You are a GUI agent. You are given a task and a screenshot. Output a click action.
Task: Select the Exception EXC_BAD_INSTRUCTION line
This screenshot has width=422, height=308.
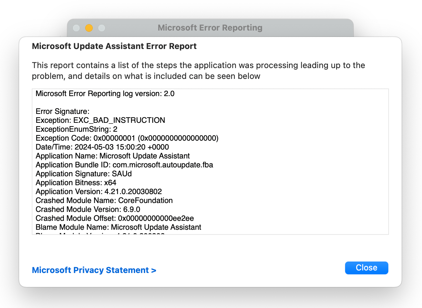[x=100, y=120]
